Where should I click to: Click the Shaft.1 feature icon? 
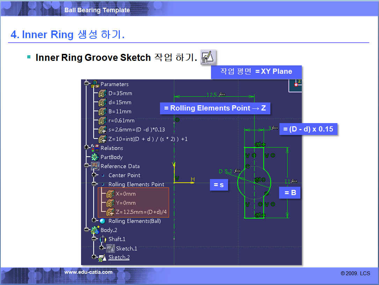click(103, 239)
